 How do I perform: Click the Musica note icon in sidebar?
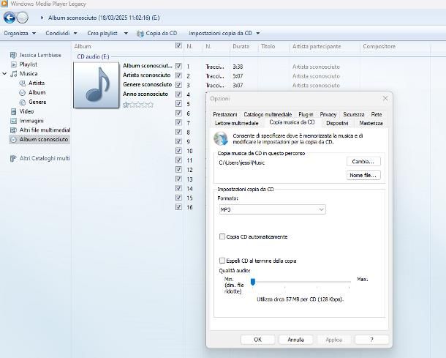pyautogui.click(x=14, y=74)
